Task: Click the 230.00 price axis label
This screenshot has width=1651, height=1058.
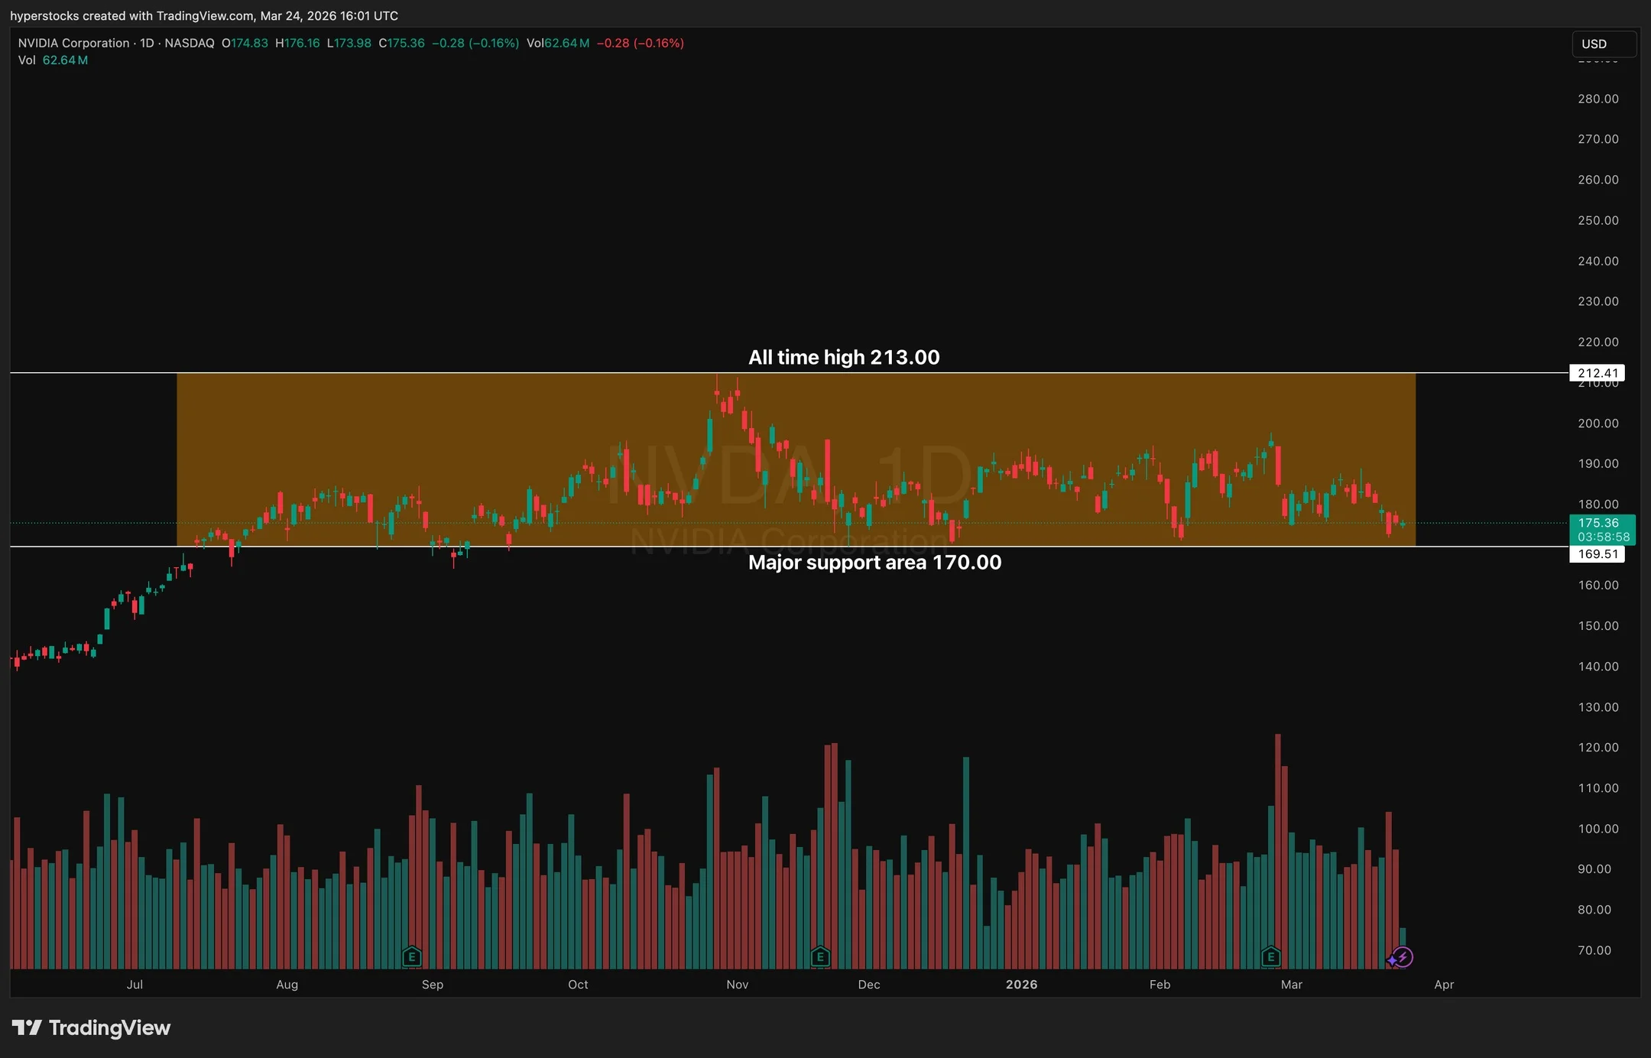Action: (x=1597, y=301)
